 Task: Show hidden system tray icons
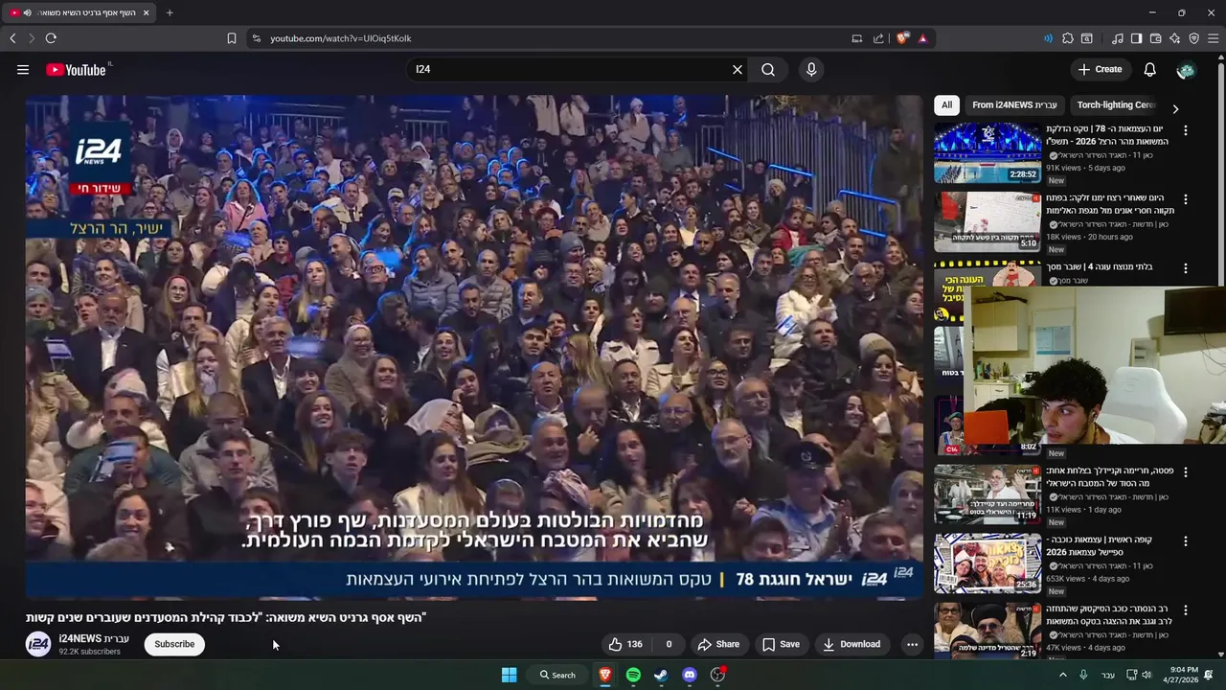(1062, 675)
